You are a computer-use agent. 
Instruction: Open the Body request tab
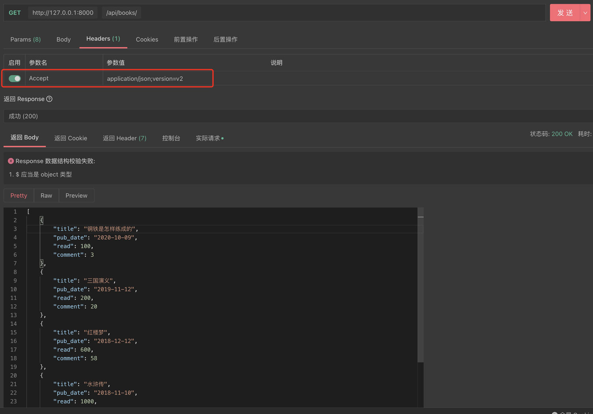(x=63, y=40)
